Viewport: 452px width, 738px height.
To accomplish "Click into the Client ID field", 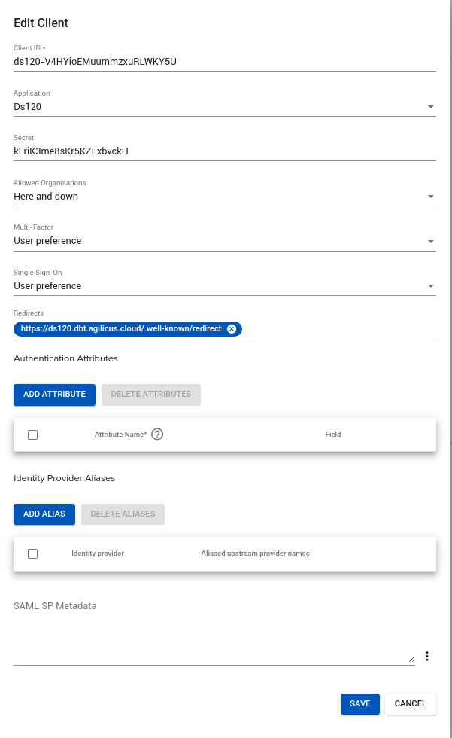I will click(x=224, y=62).
